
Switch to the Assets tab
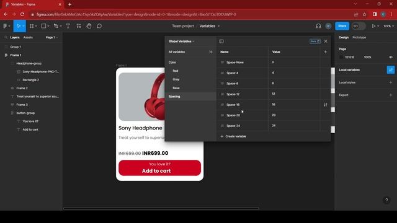pyautogui.click(x=28, y=37)
